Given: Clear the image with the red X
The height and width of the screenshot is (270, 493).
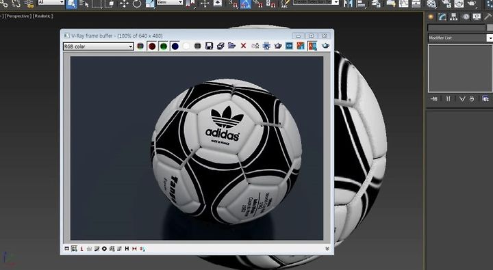Looking at the screenshot, I should coord(243,46).
